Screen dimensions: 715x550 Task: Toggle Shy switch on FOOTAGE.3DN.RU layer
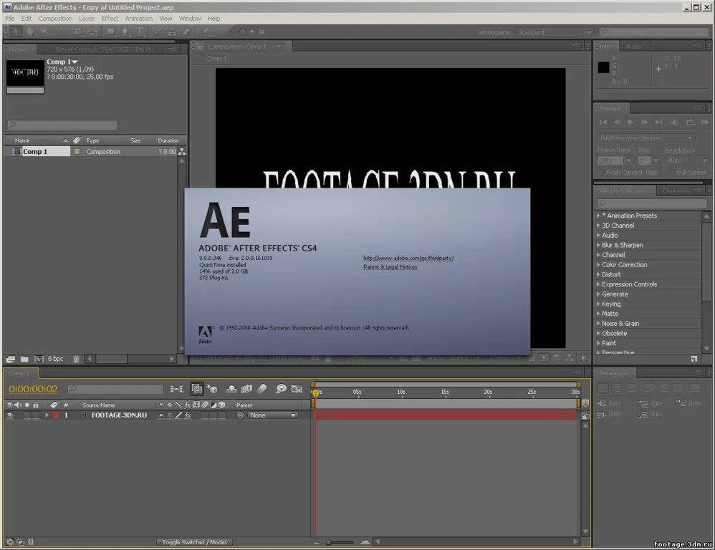(160, 415)
